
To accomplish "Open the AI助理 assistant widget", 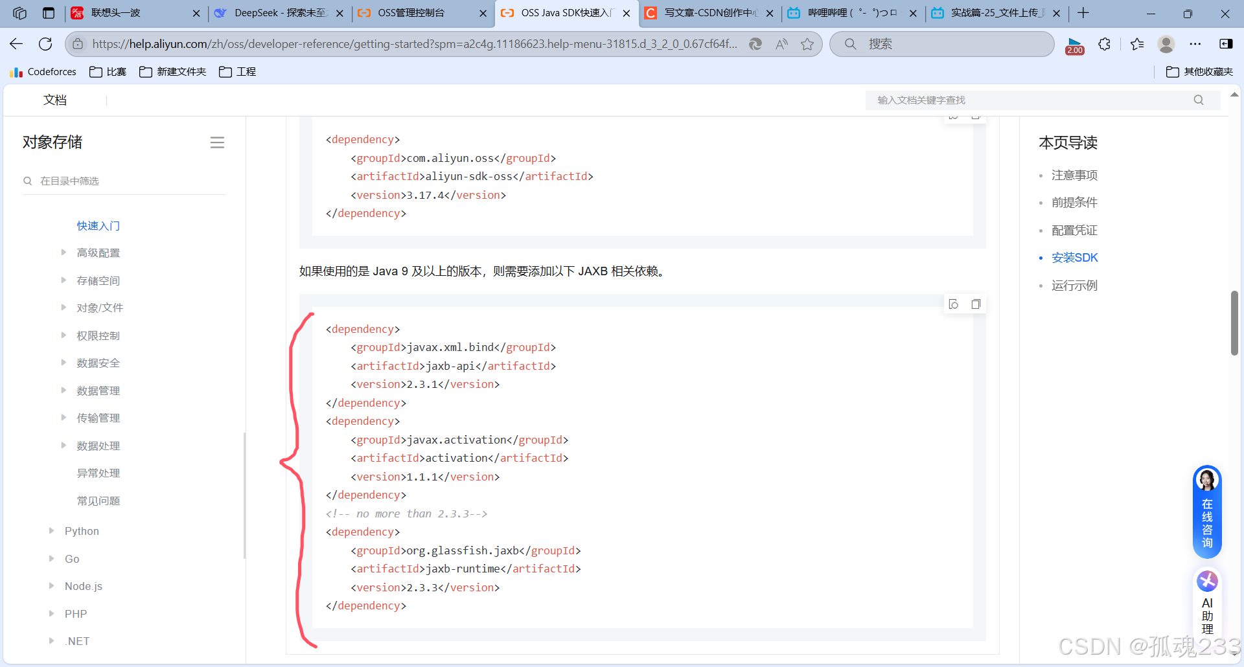I will coord(1207,602).
